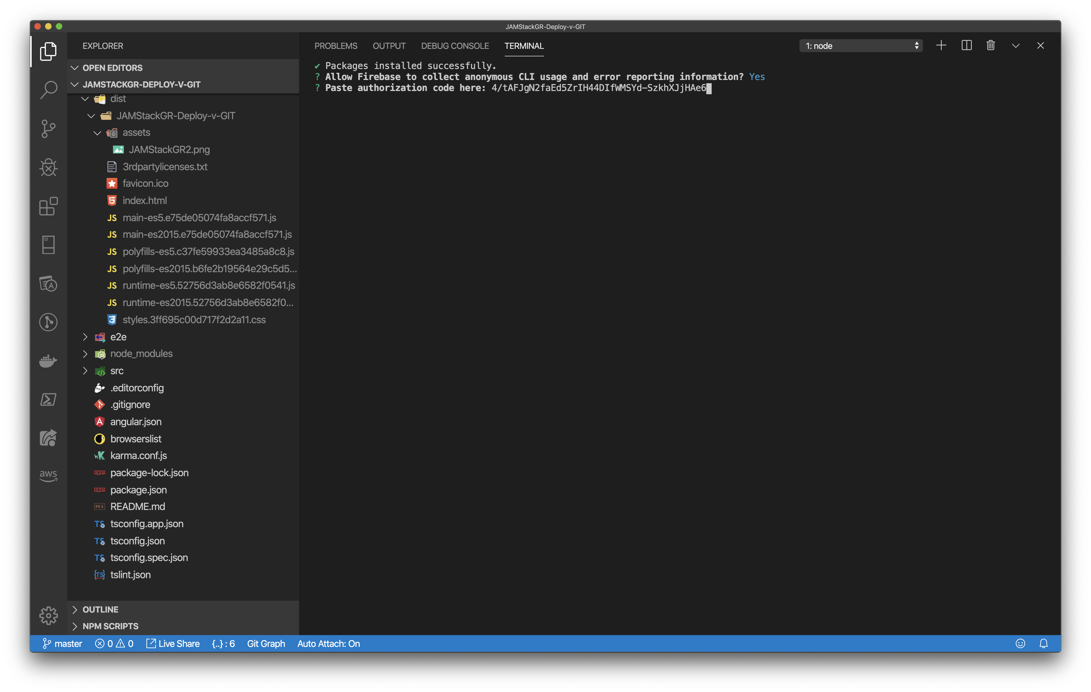Image resolution: width=1091 pixels, height=692 pixels.
Task: Click the new terminal plus icon
Action: pos(941,46)
